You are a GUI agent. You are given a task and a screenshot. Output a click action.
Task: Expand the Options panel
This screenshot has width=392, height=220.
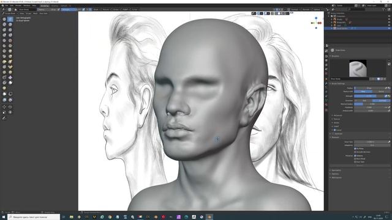(335, 174)
